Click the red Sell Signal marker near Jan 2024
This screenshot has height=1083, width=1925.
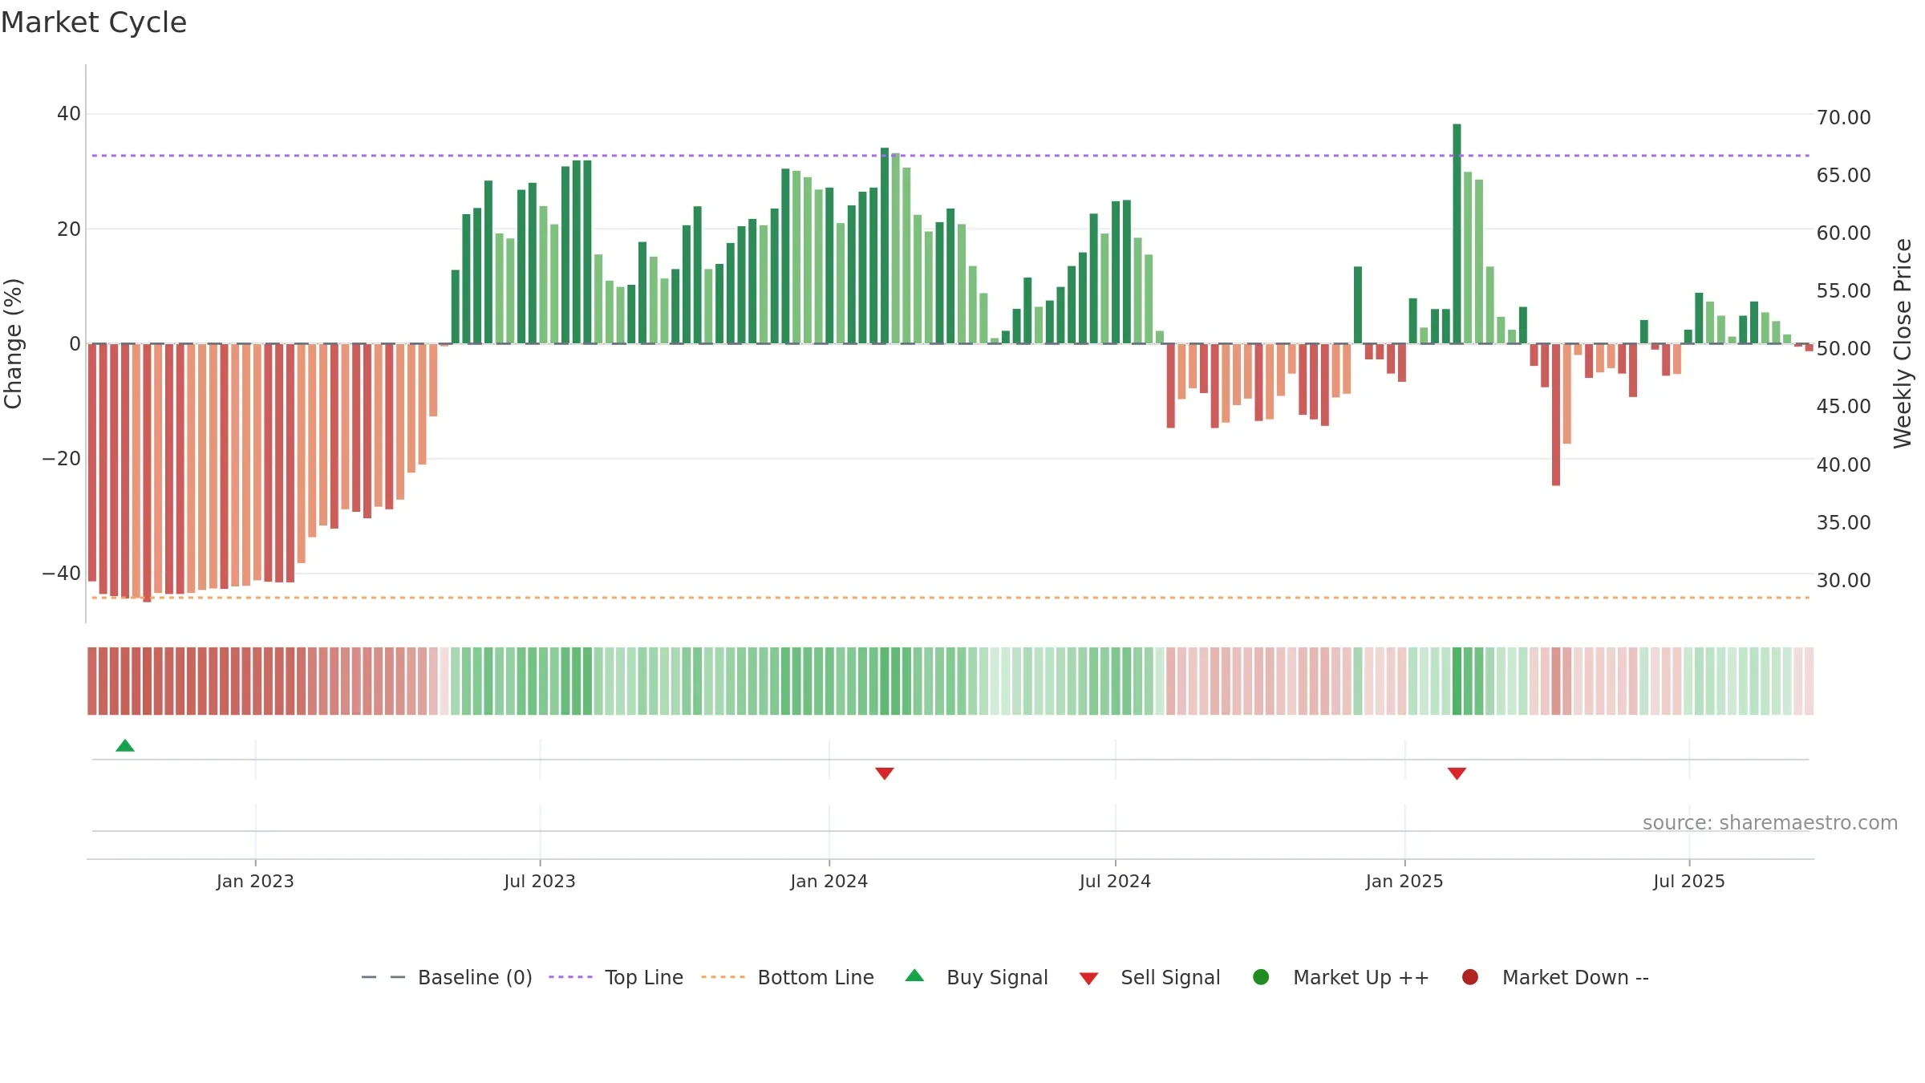885,773
